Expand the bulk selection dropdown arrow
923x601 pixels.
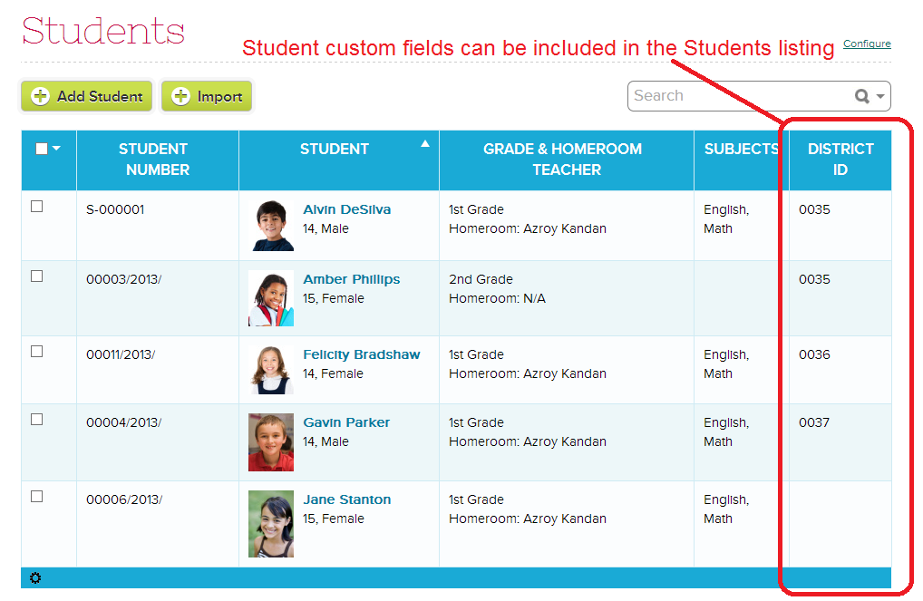pos(56,149)
